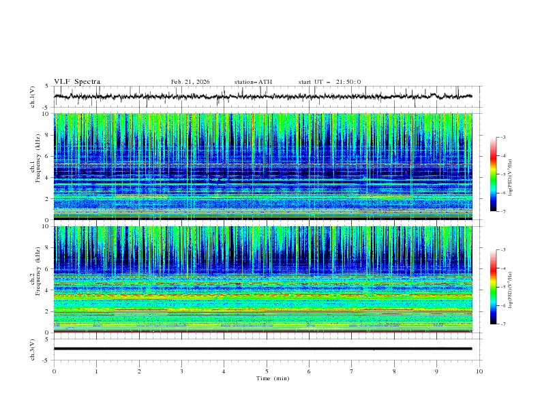Click time axis tick label "8"

[x=394, y=371]
